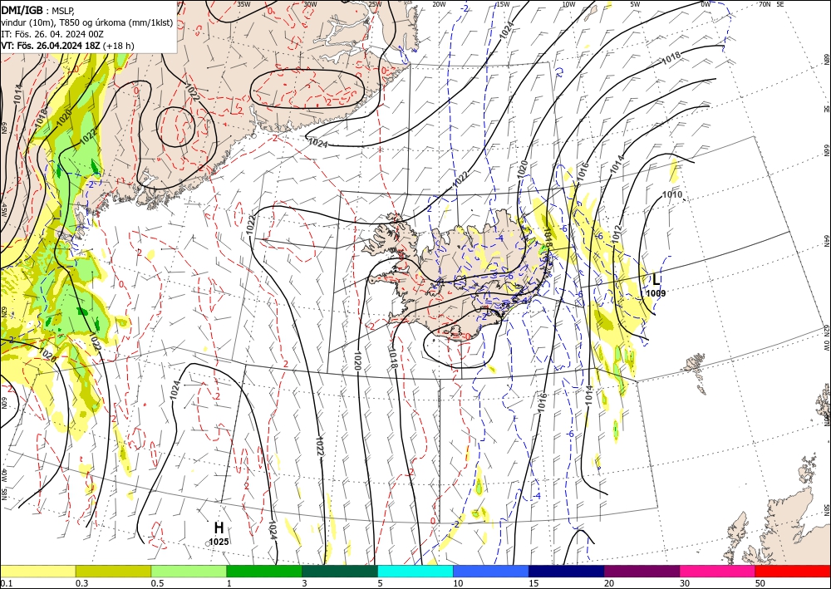Image resolution: width=831 pixels, height=589 pixels.
Task: Select the green 1–3 mm legend swatch
Action: (x=264, y=571)
